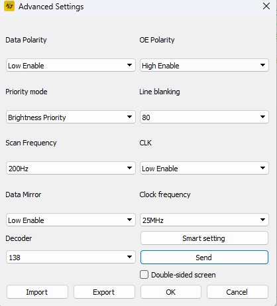Screen dimensions: 277x306
Task: Click the Data Mirror label
Action: [x=23, y=194]
